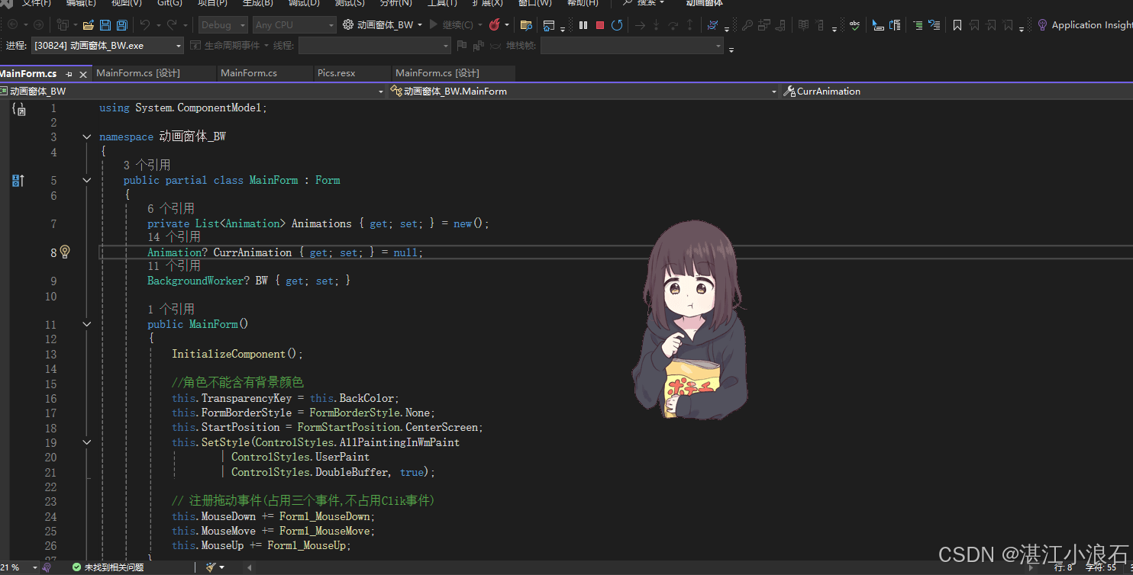Click the 行: 8 line indicator
1133x575 pixels.
[1064, 567]
